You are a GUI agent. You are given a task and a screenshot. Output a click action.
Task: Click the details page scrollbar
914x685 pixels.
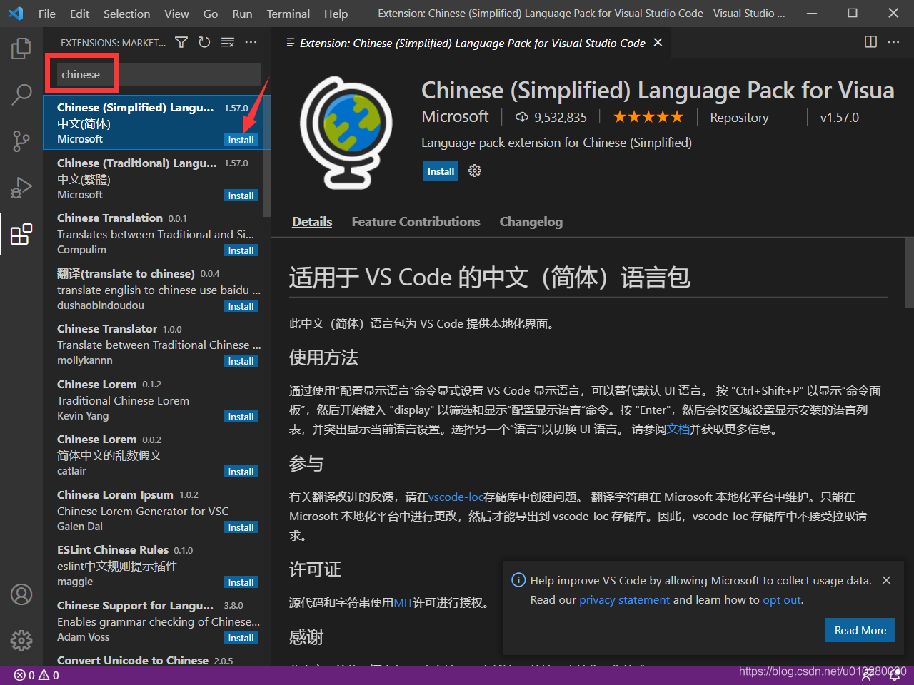[x=910, y=273]
